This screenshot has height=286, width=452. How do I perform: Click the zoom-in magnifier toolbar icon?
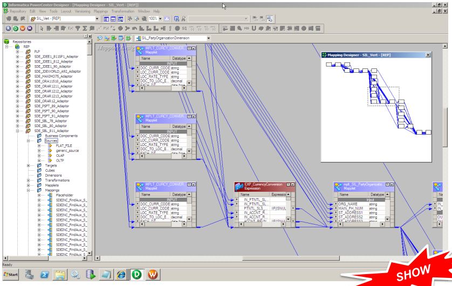pyautogui.click(x=144, y=19)
